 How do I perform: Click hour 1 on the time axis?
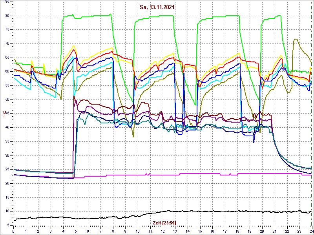[26, 231]
